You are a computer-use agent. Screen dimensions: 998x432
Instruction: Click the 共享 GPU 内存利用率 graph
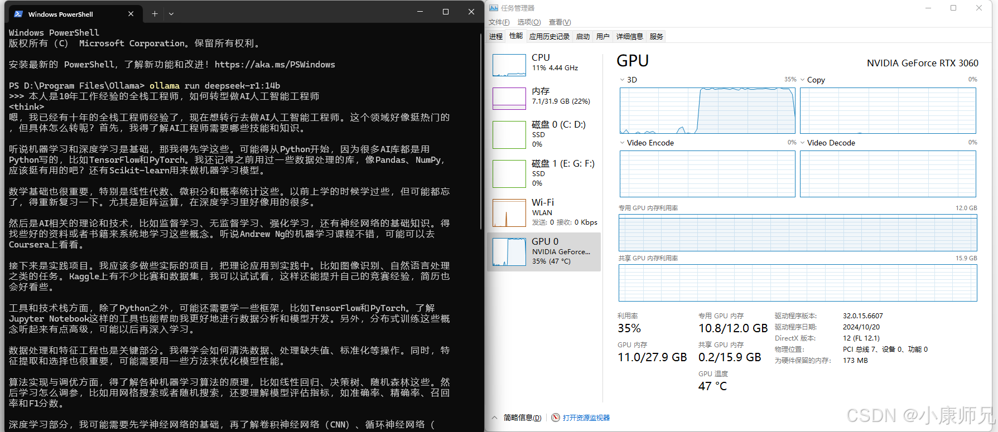click(798, 283)
